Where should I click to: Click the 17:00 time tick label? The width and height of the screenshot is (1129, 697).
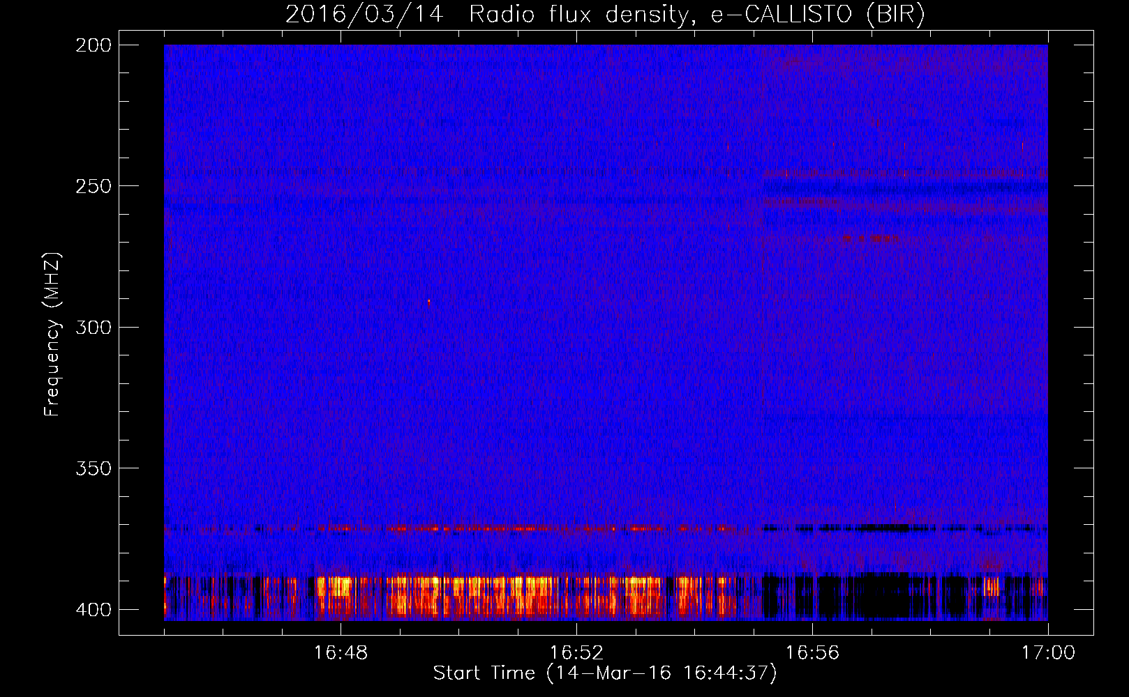(x=1048, y=653)
